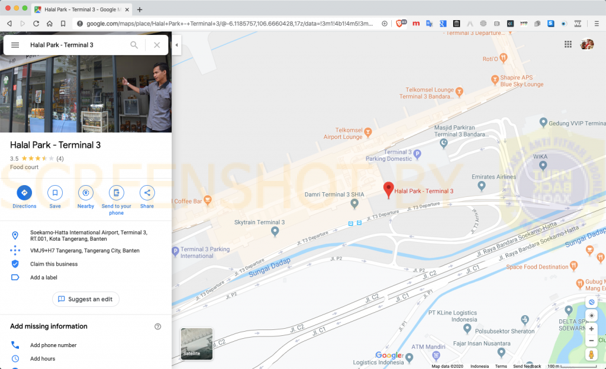The image size is (606, 369).
Task: Open help icon beside Add missing information
Action: coord(157,326)
